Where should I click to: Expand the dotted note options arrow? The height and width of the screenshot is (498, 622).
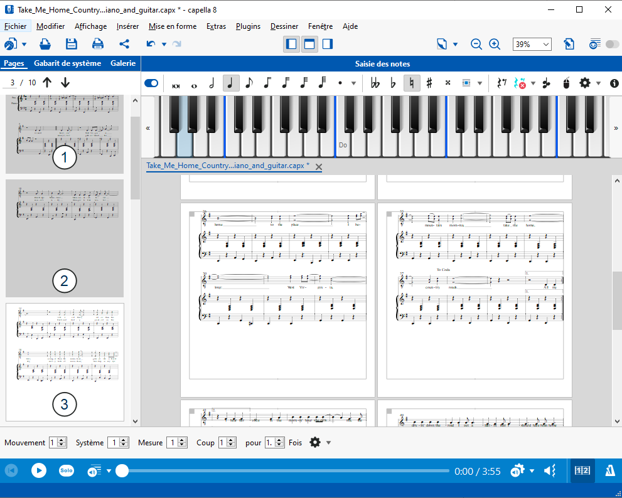(x=353, y=83)
